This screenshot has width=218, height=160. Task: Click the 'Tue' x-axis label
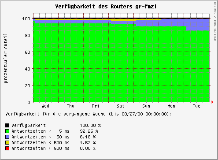(x=196, y=106)
